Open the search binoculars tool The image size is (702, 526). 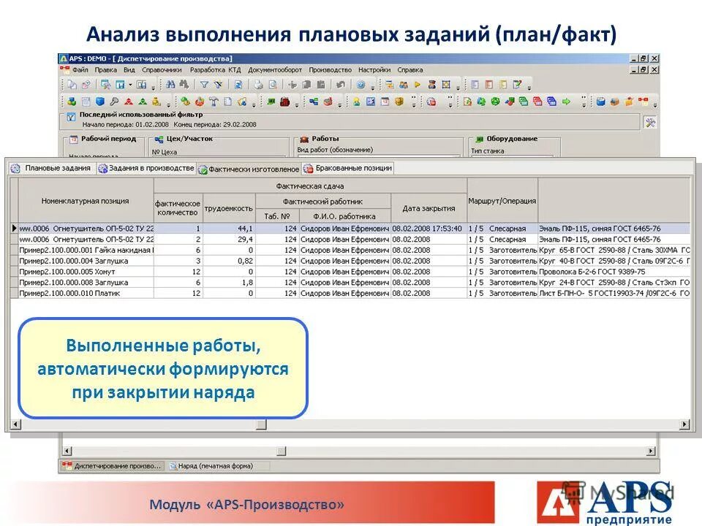point(171,85)
